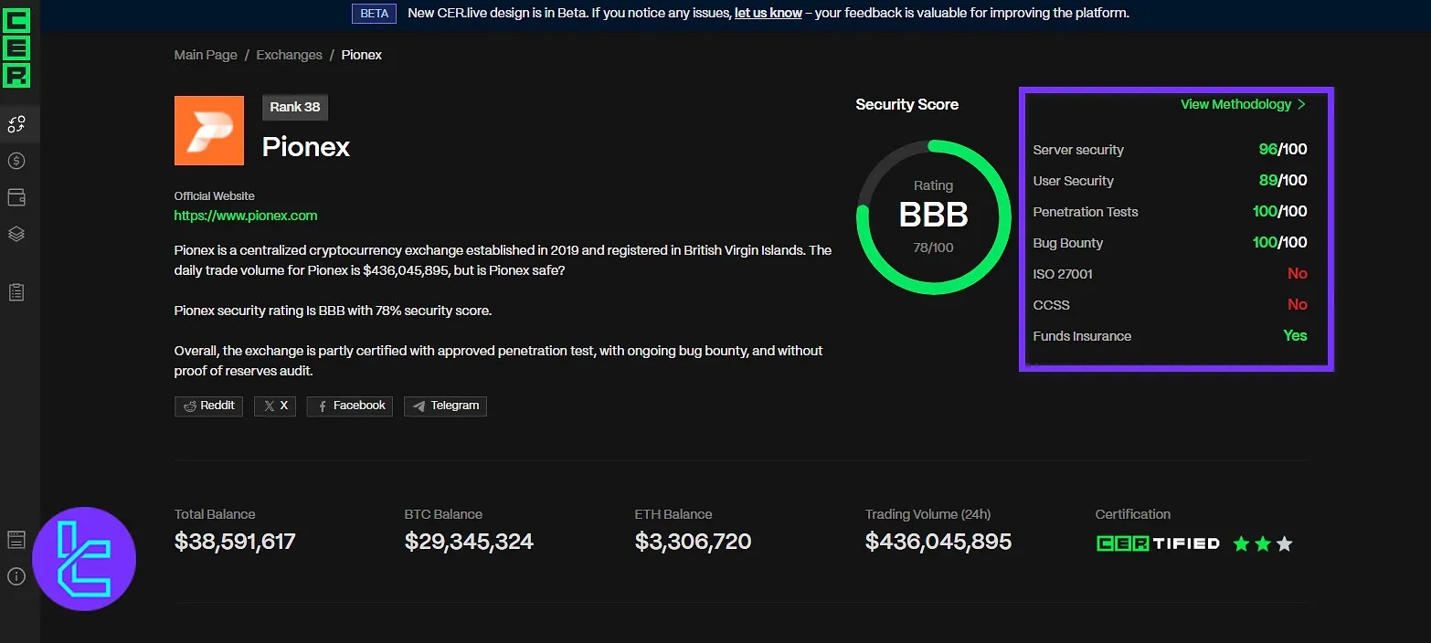Screen dimensions: 1431x643
Task: Click the CER logo in the sidebar
Action: click(x=16, y=47)
